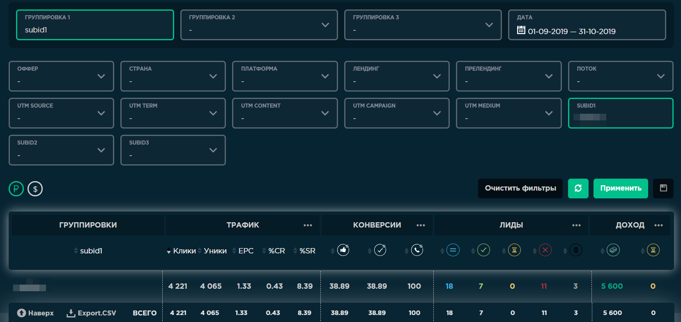
Task: Open the КОНВЕРСИИ column options dots
Action: point(421,225)
